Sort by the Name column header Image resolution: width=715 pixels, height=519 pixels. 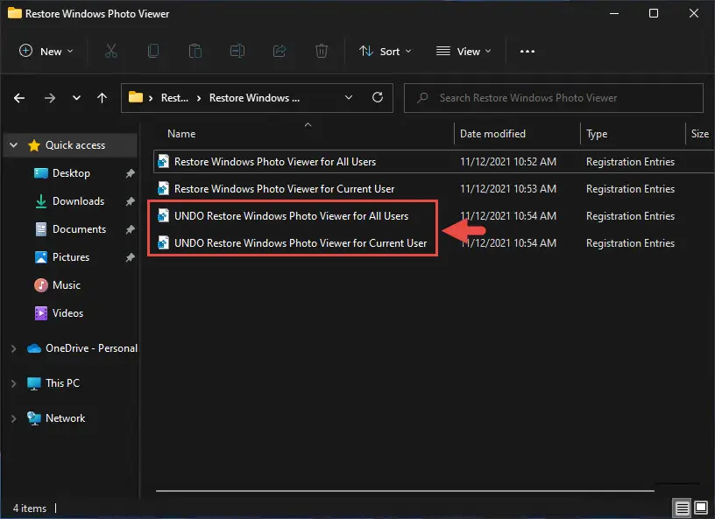[x=181, y=134]
